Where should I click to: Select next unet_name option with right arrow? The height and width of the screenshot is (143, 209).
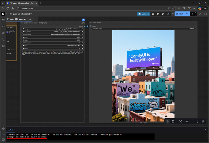pos(82,29)
